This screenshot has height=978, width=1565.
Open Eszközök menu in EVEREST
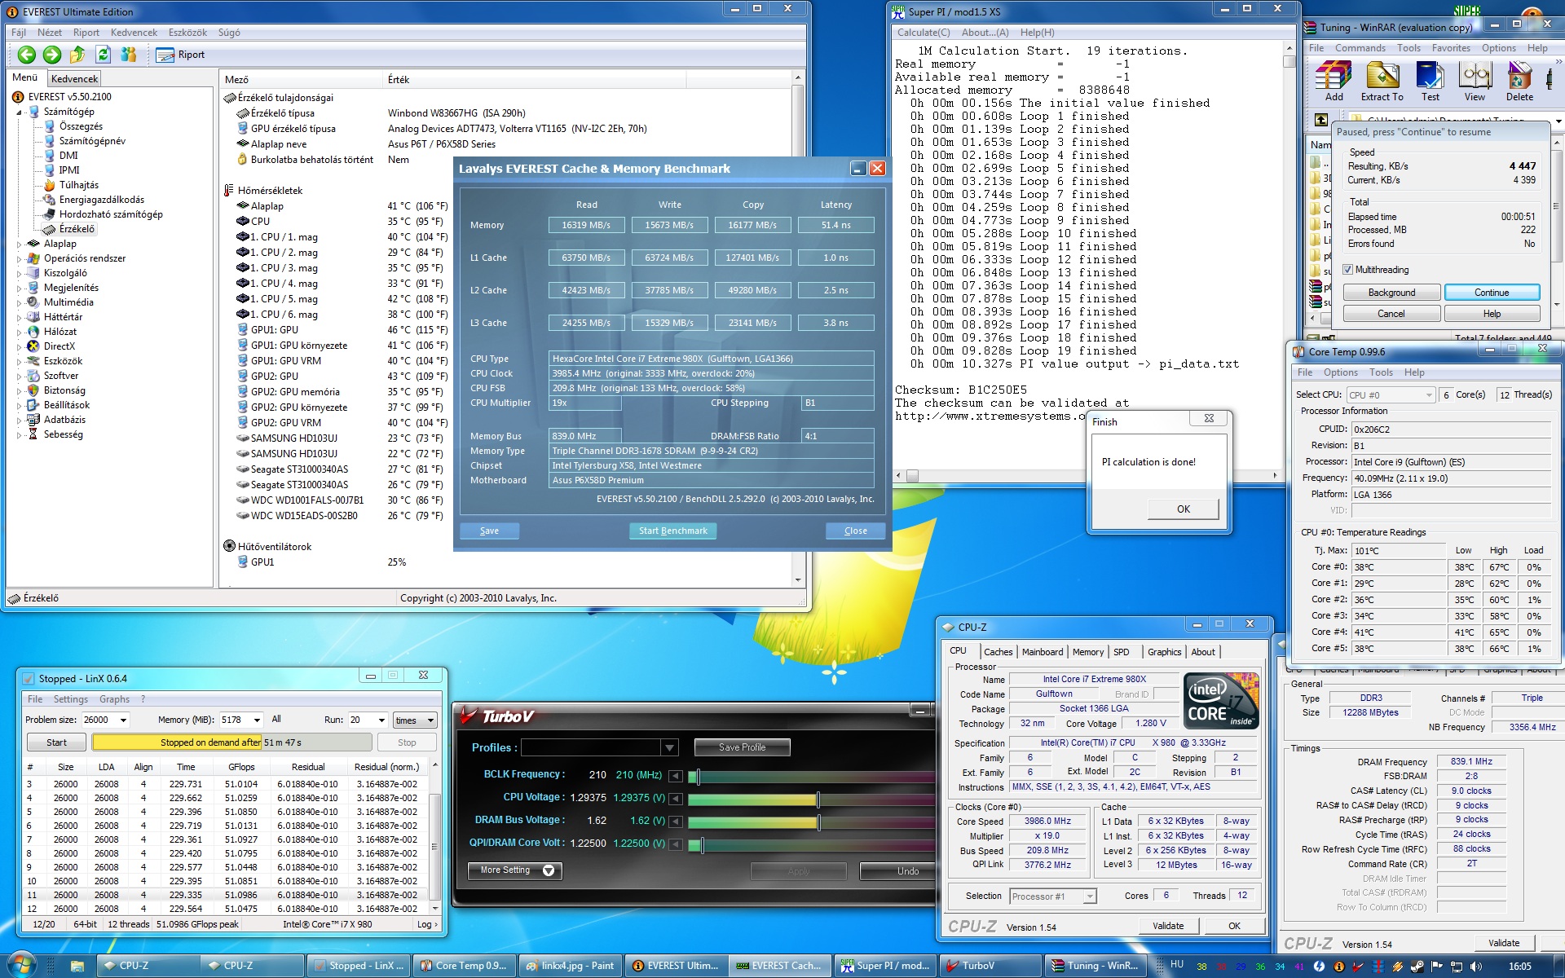click(x=187, y=33)
